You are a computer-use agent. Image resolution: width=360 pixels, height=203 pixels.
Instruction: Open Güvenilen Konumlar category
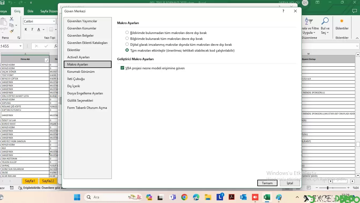[x=87, y=28]
